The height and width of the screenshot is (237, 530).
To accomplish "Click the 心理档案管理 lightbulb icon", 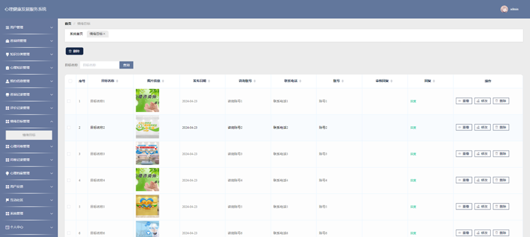I will (7, 173).
